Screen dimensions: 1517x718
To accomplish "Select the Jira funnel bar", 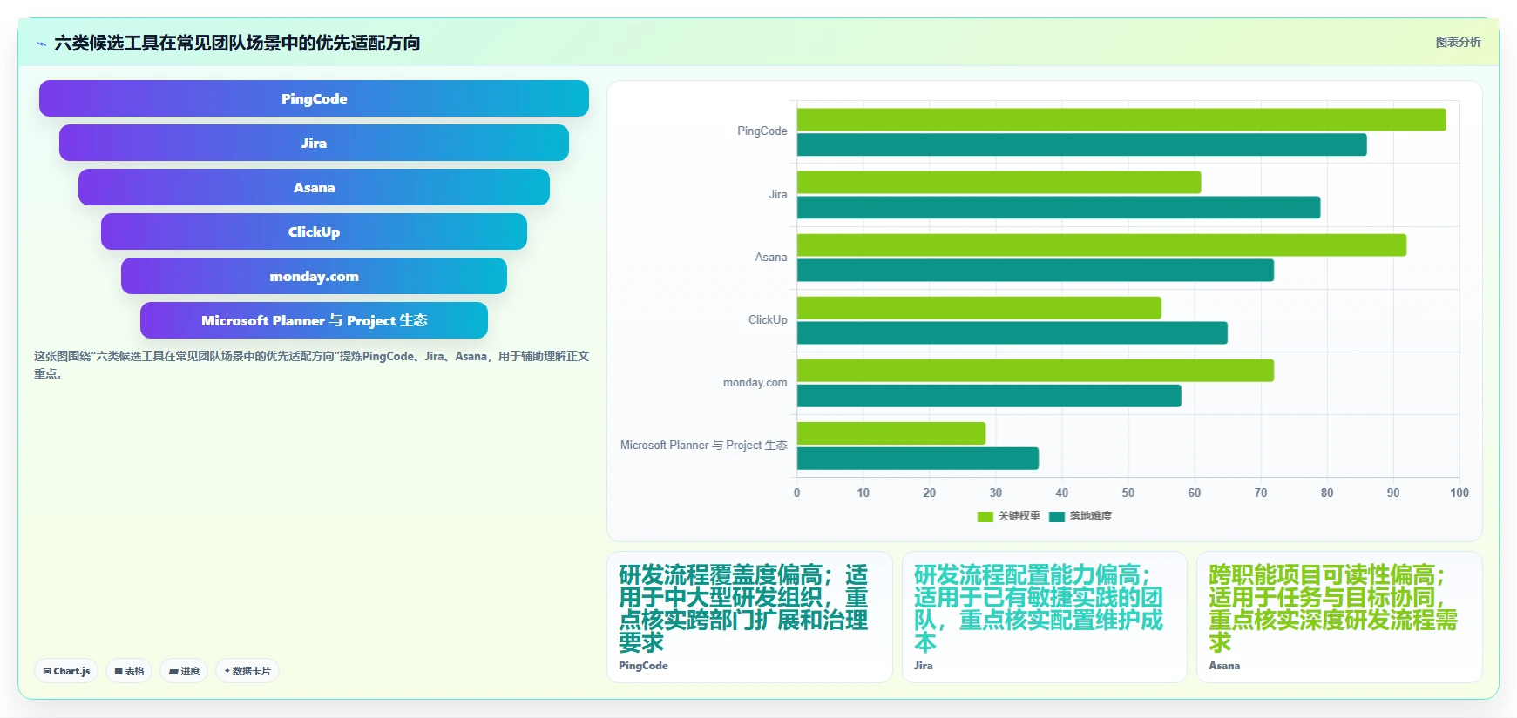I will point(314,143).
